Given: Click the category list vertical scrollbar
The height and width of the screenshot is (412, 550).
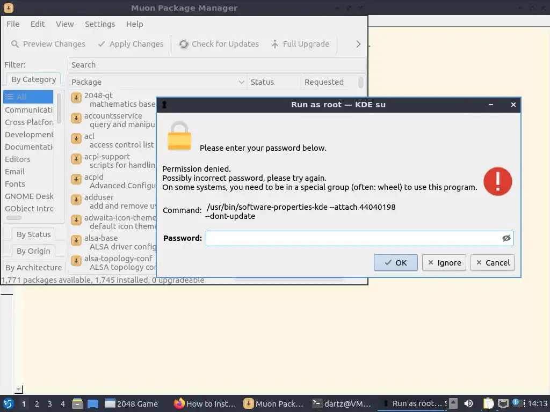Looking at the screenshot, I should (x=59, y=108).
